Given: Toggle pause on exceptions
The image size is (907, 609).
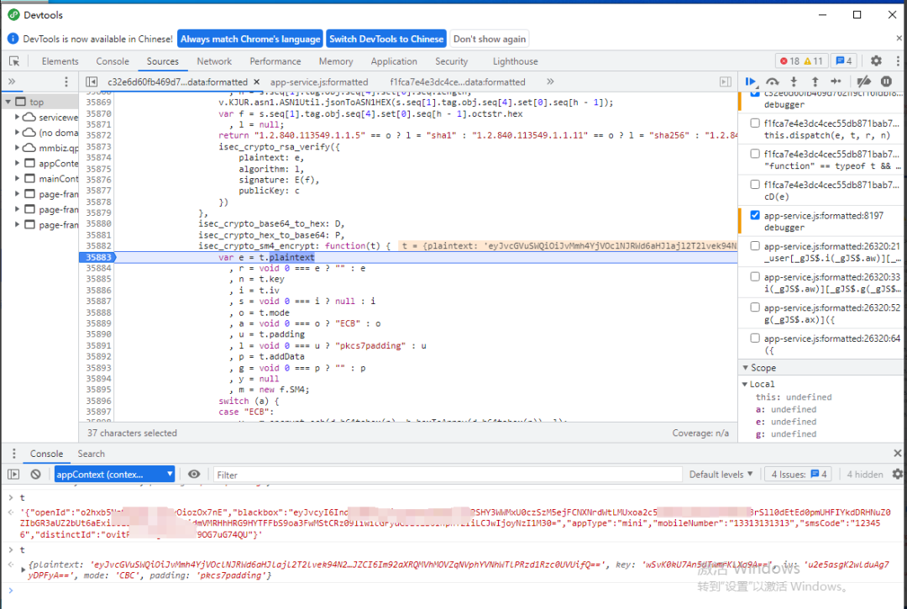Looking at the screenshot, I should pyautogui.click(x=885, y=81).
